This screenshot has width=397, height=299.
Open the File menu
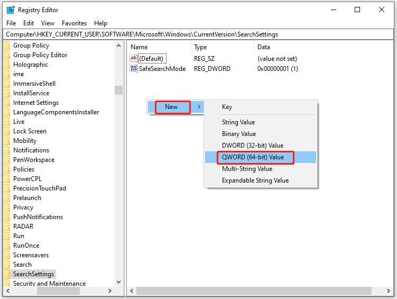point(11,23)
